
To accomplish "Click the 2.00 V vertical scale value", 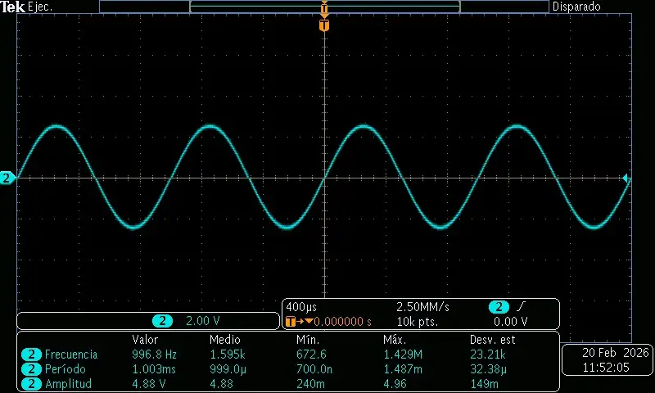I will [202, 321].
